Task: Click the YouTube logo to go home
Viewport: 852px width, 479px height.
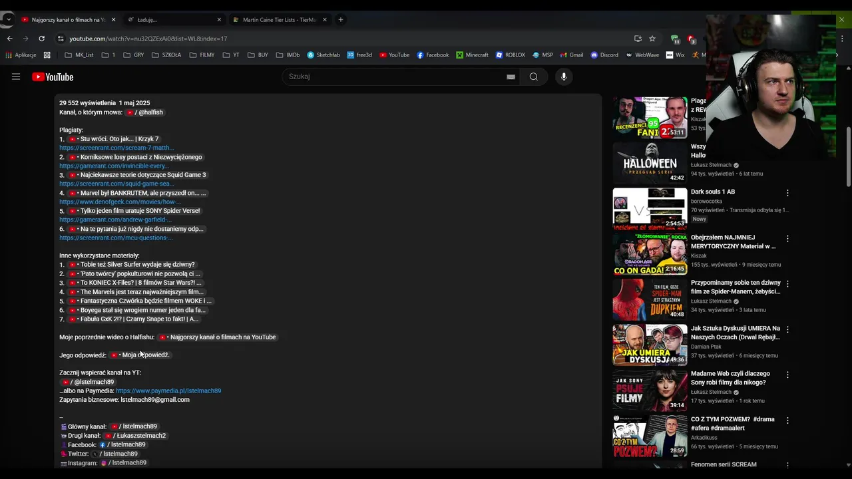Action: [53, 77]
